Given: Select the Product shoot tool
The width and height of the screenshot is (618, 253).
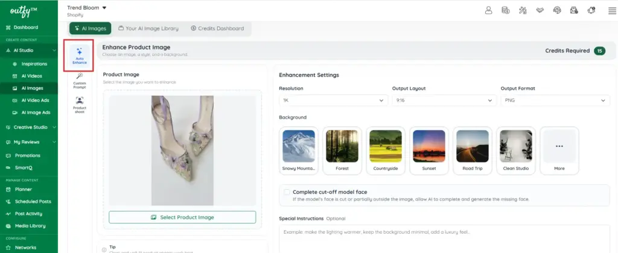Looking at the screenshot, I should point(79,105).
